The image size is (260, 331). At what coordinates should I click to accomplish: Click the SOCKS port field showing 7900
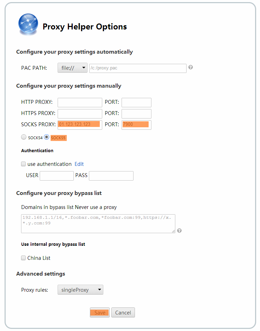[x=136, y=124]
